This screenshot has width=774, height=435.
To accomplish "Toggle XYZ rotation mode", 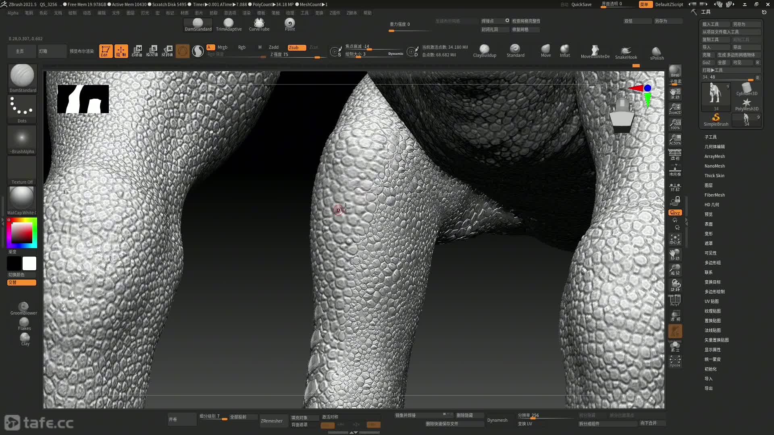I will pyautogui.click(x=675, y=213).
